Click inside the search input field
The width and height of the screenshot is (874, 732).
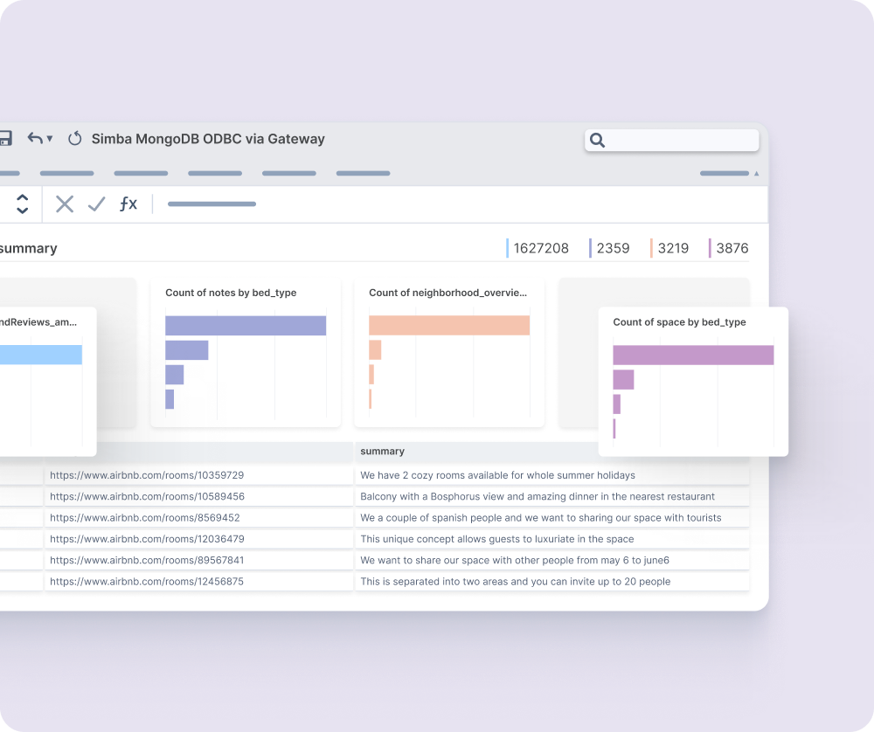pyautogui.click(x=677, y=140)
